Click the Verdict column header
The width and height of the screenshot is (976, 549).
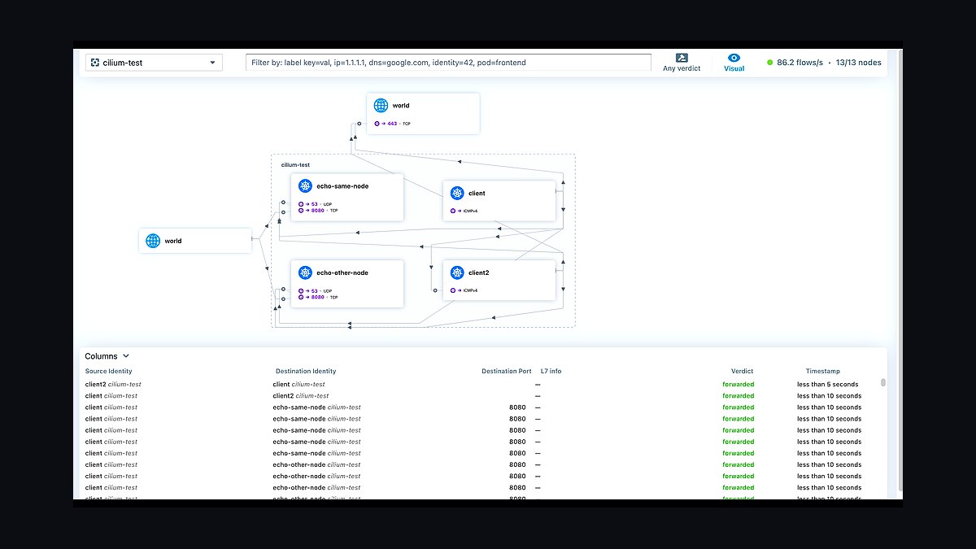click(742, 372)
